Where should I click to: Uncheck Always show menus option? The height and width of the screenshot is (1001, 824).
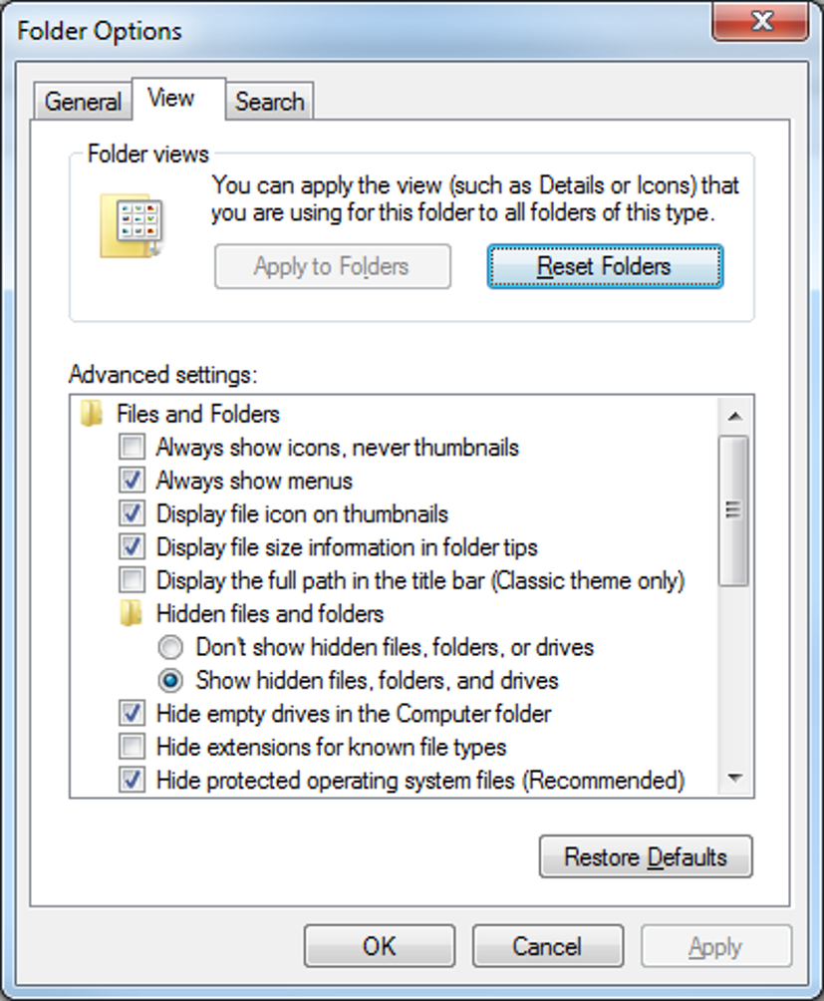(x=132, y=481)
